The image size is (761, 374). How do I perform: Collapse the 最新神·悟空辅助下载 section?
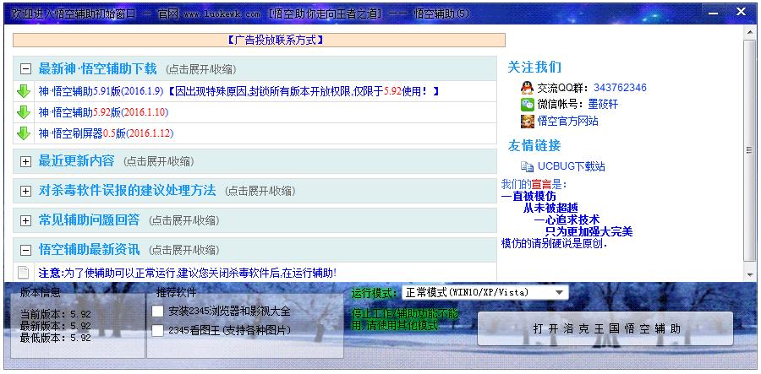25,69
